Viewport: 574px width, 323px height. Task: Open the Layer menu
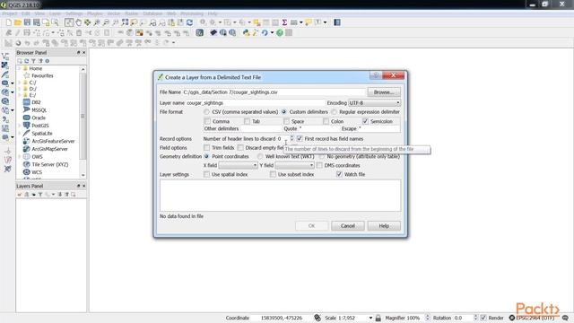pos(55,13)
